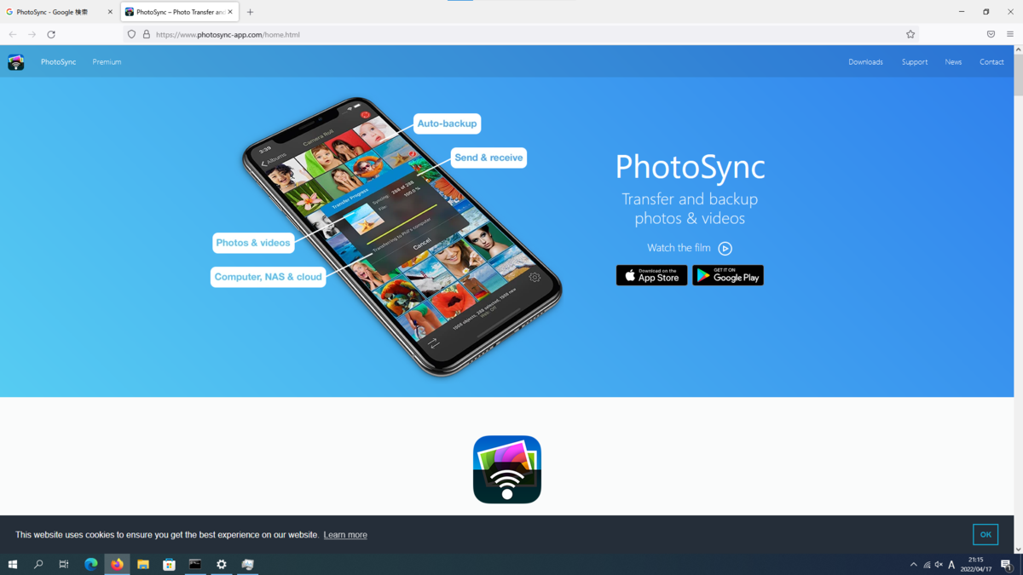Click the tracking protection shield icon
The image size is (1023, 575).
[x=131, y=35]
